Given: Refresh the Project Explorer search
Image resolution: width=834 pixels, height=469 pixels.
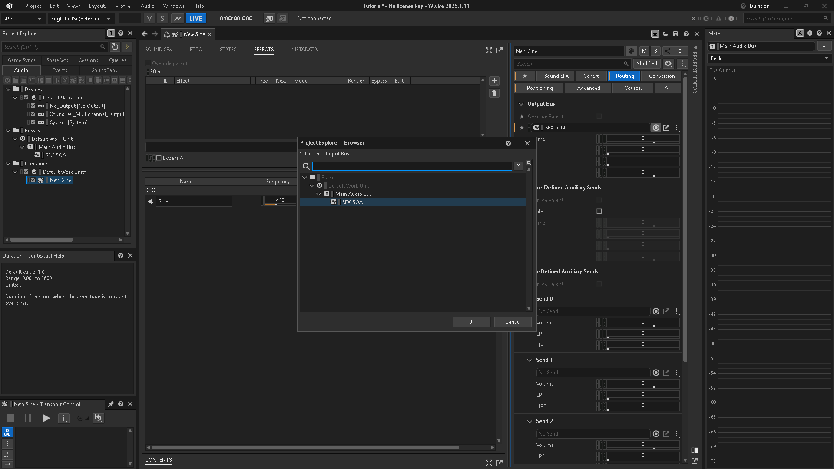Looking at the screenshot, I should click(115, 46).
